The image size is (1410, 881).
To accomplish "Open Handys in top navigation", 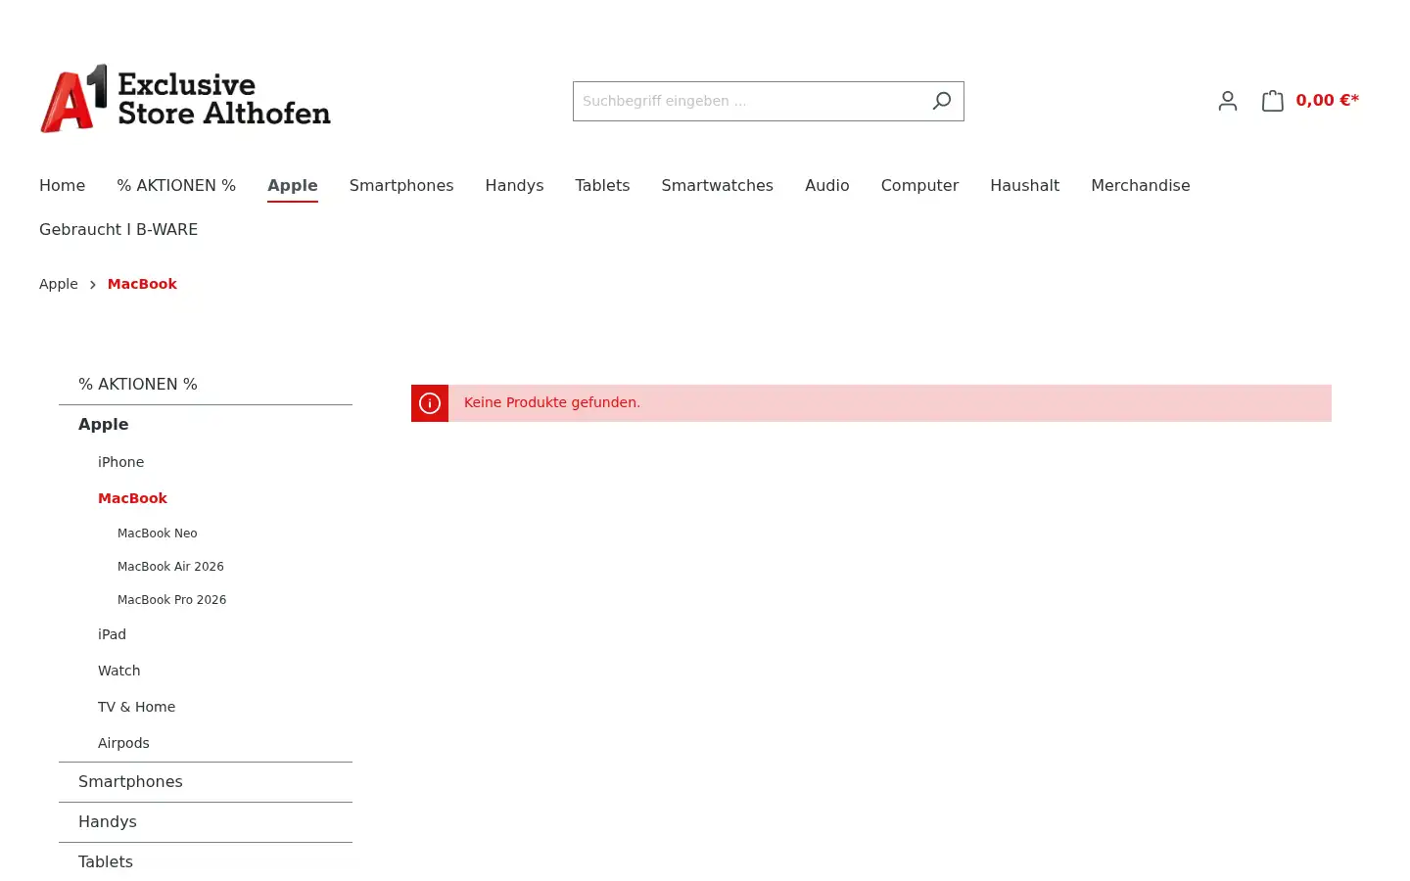I will point(514,185).
